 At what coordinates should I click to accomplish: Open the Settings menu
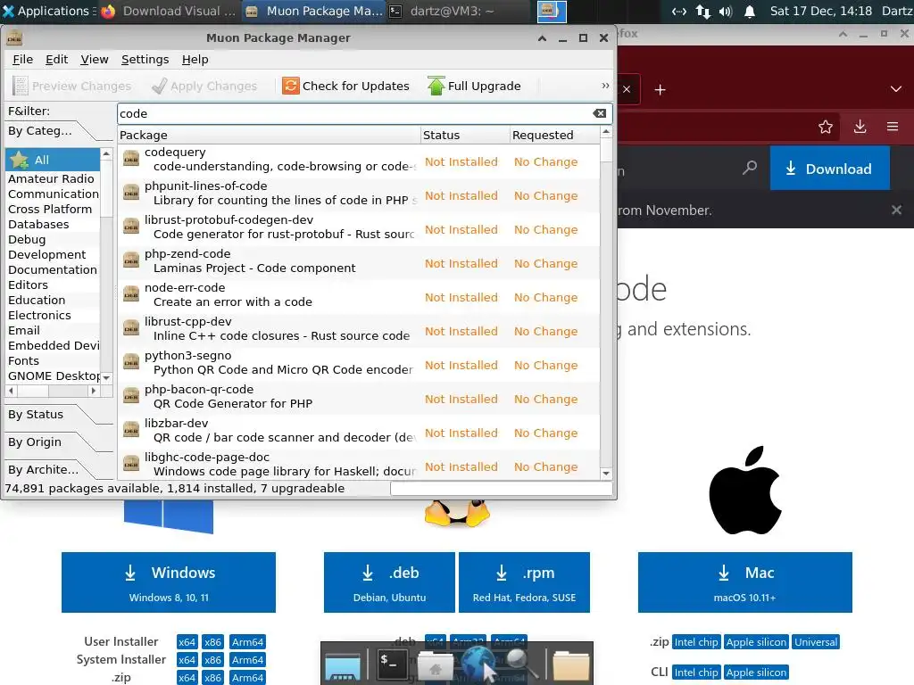point(145,60)
